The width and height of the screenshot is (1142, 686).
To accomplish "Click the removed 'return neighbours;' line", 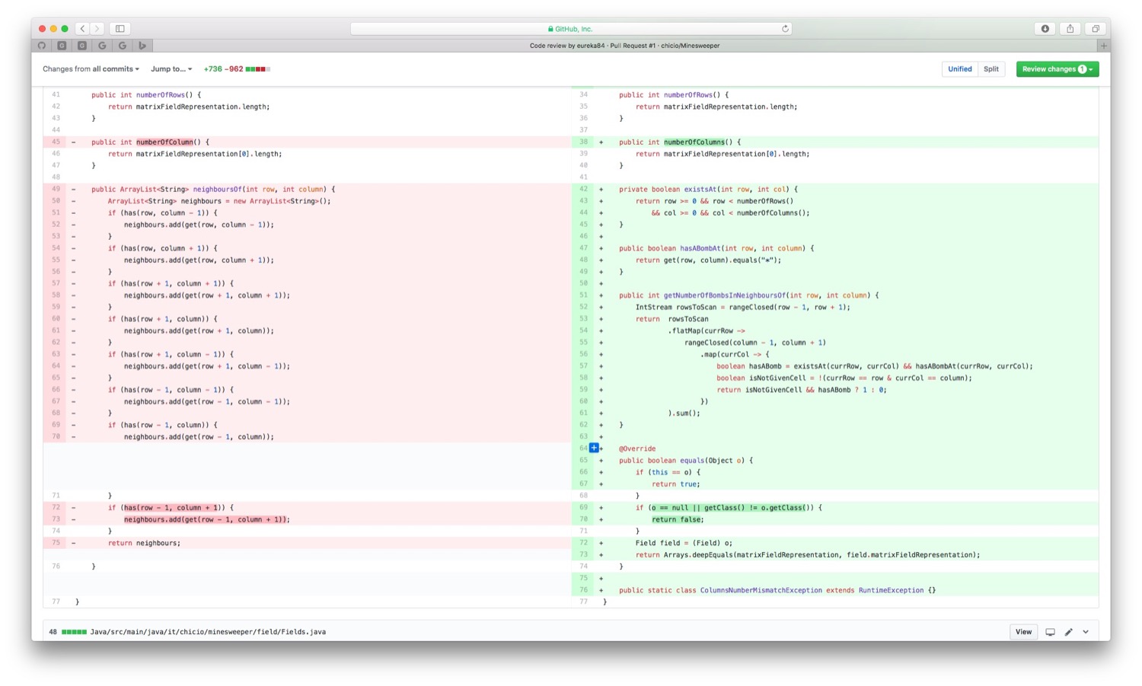I will click(318, 543).
